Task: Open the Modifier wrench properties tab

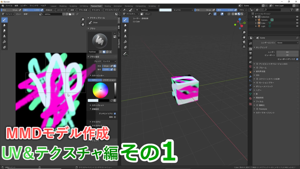Action: tap(250, 76)
